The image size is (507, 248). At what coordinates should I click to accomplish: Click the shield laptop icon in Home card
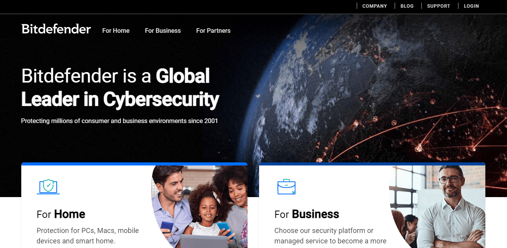click(48, 186)
